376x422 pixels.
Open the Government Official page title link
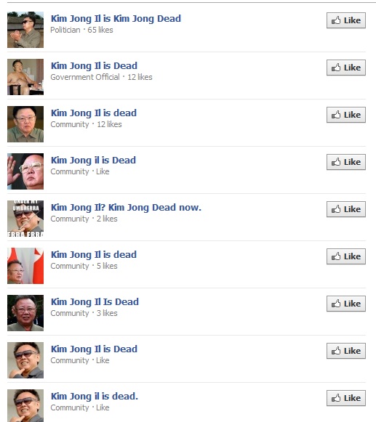[94, 66]
